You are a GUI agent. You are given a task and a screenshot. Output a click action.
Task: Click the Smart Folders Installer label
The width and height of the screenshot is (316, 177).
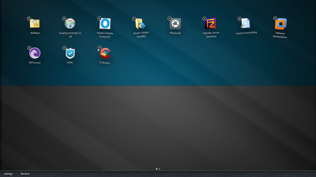click(141, 34)
